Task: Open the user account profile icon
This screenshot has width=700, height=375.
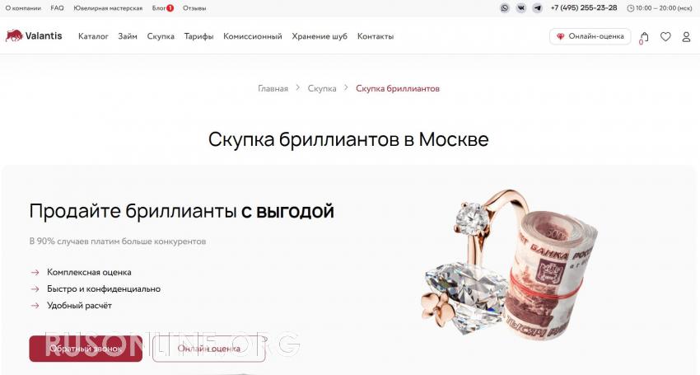Action: point(686,36)
